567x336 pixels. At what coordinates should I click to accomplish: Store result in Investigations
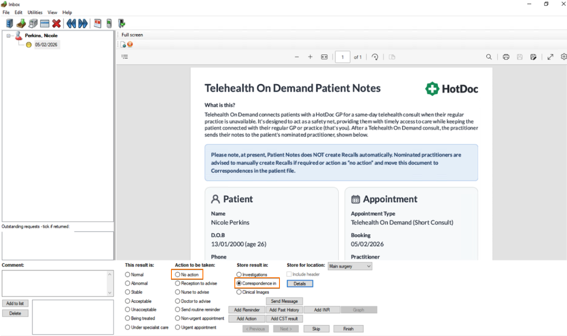click(x=239, y=275)
